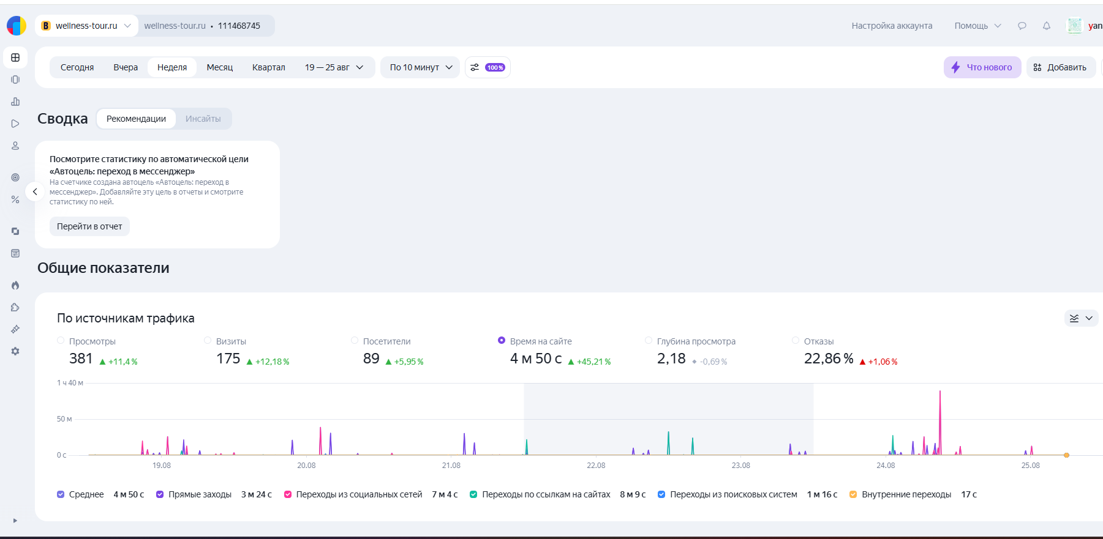This screenshot has width=1103, height=539.
Task: Toggle 'Переходы из поисковых систем' checkbox
Action: (x=661, y=494)
